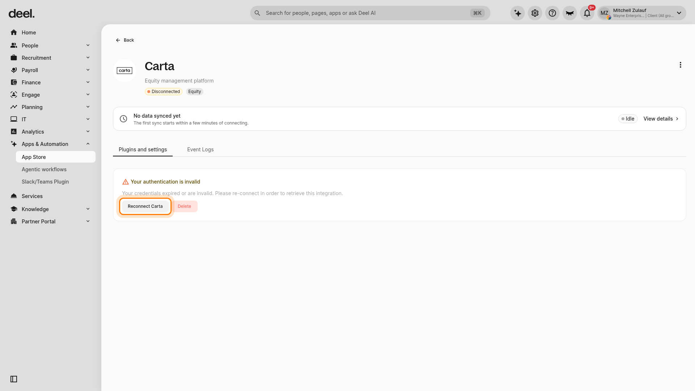Open the Home page icon
Screen dimensions: 695x391
click(14, 33)
